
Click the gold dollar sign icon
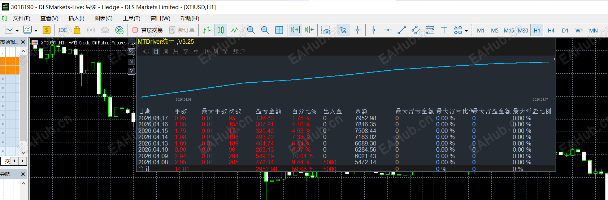click(47, 30)
